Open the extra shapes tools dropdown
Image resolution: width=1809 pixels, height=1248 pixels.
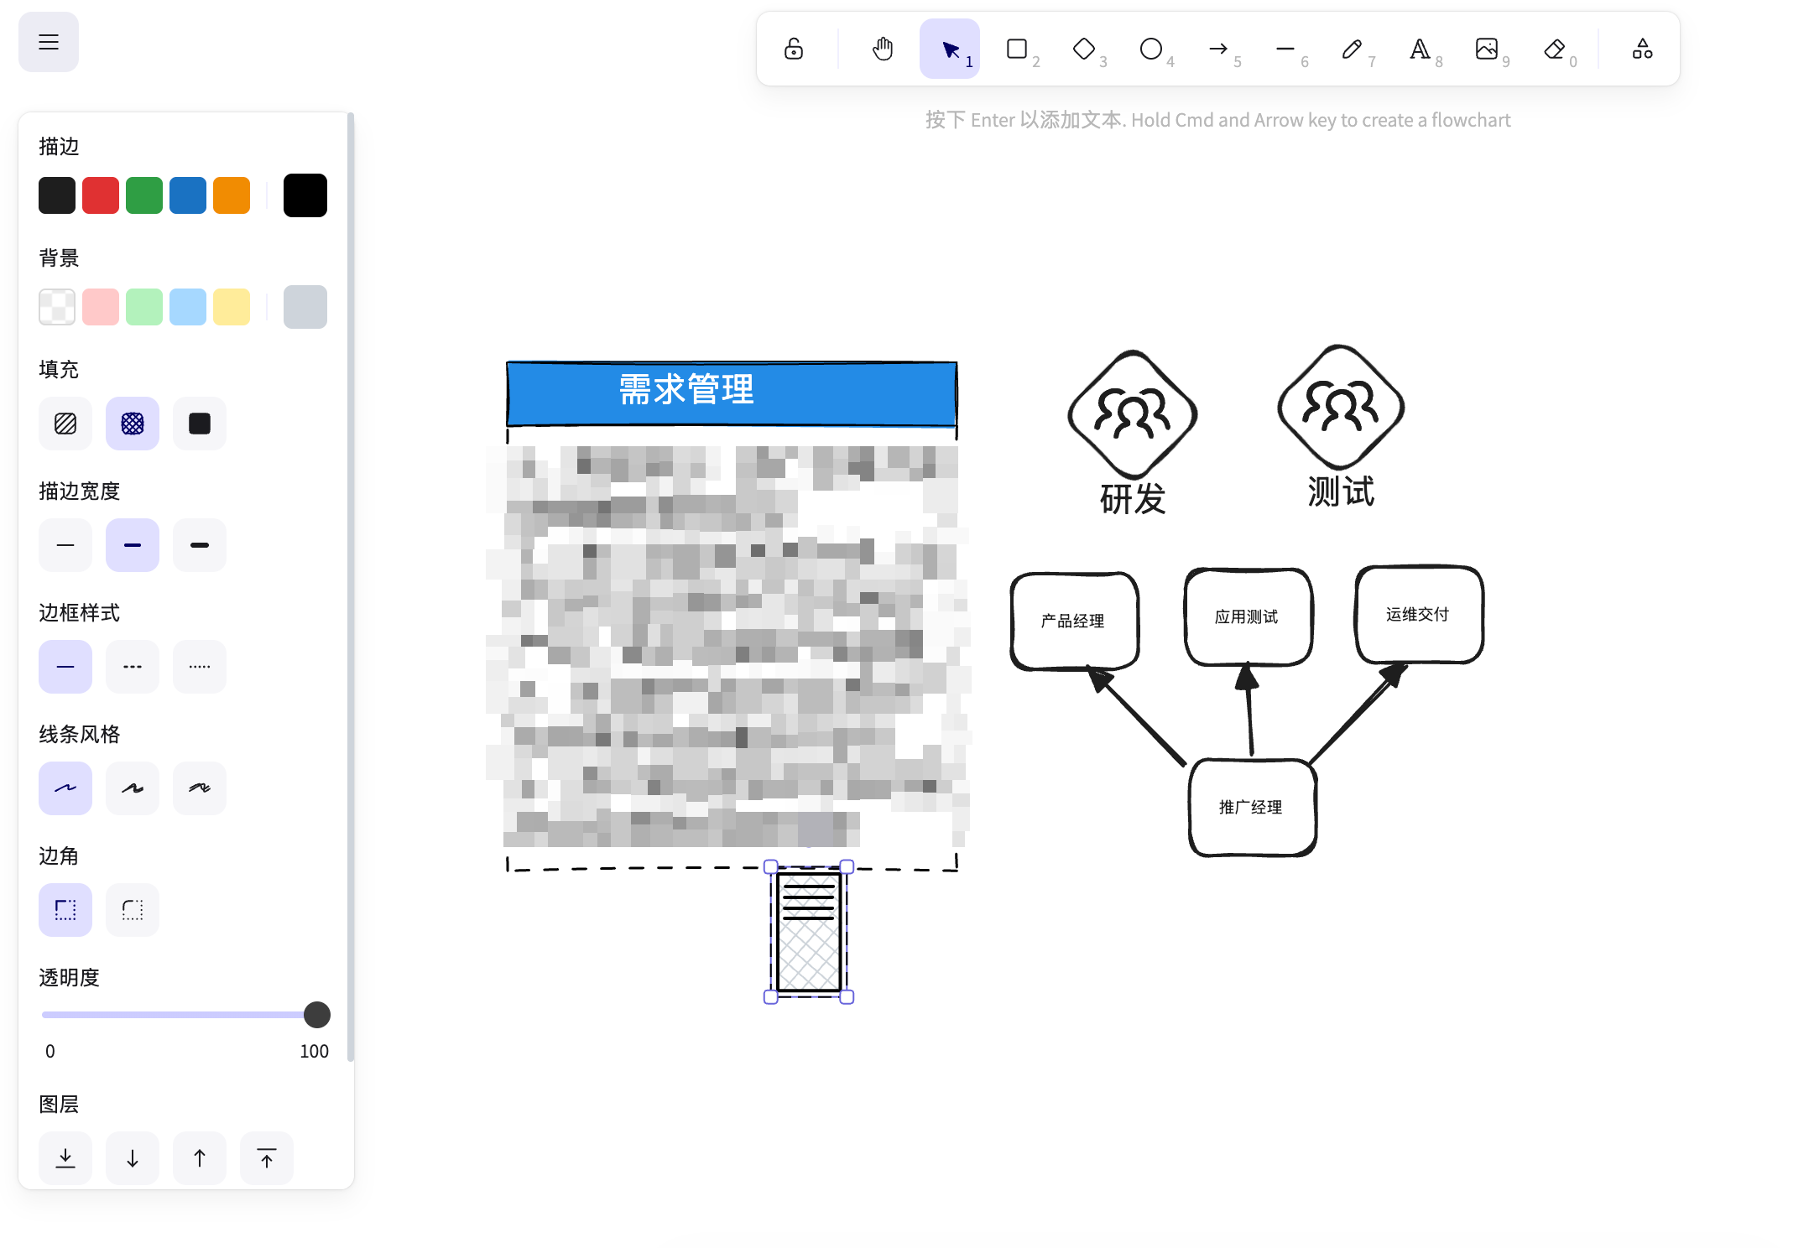tap(1642, 49)
